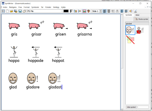Click the speaker icon to read text aloud
The image size is (152, 111).
click(131, 11)
